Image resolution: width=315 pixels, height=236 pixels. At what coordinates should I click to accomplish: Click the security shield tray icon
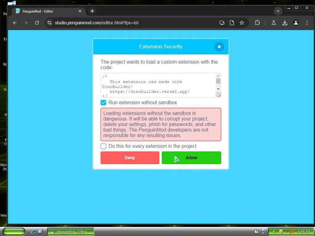pos(281,232)
